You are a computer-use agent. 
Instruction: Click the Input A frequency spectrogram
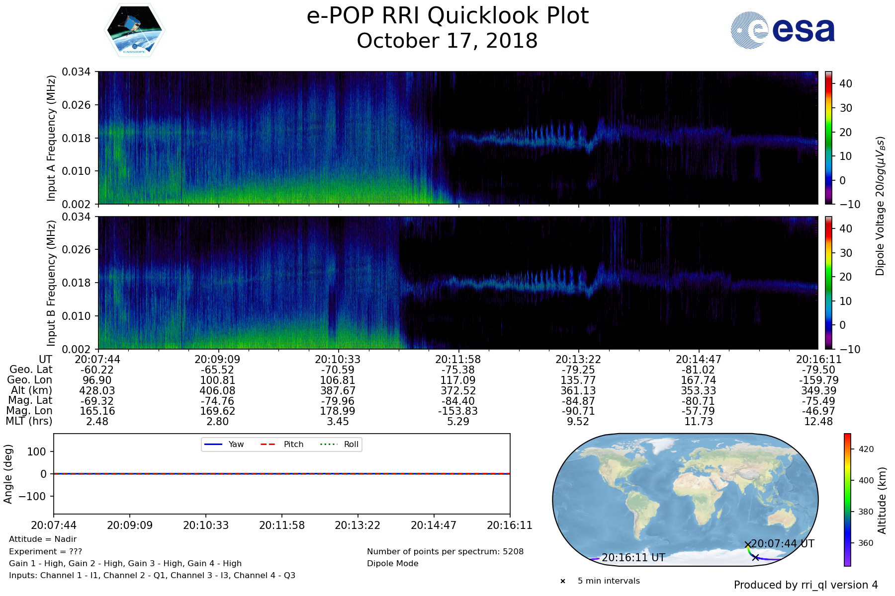pos(457,138)
